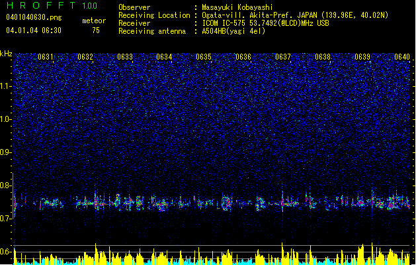Click the HROFFT 1.0.0 title text

[x=52, y=5]
